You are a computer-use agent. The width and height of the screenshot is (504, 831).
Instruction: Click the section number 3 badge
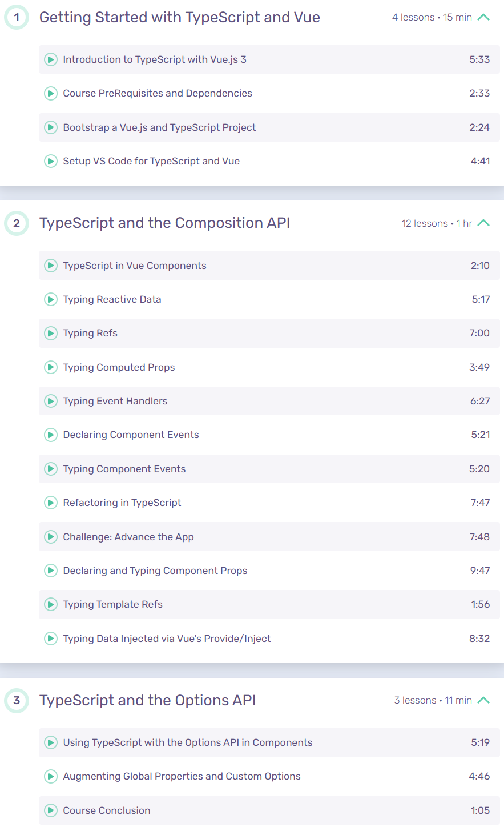(x=17, y=700)
